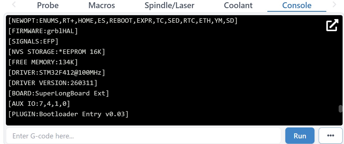Click the BOARD:SuperLongBoard Ext line
344x144 pixels.
58,93
